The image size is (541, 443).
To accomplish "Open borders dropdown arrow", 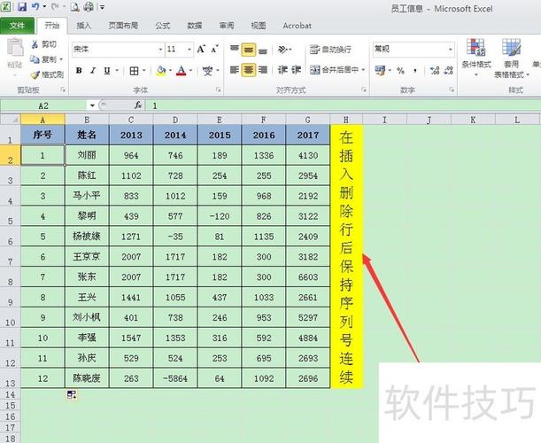I will 143,71.
